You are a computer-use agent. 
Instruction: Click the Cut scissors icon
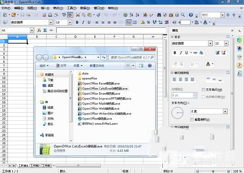(x=78, y=15)
